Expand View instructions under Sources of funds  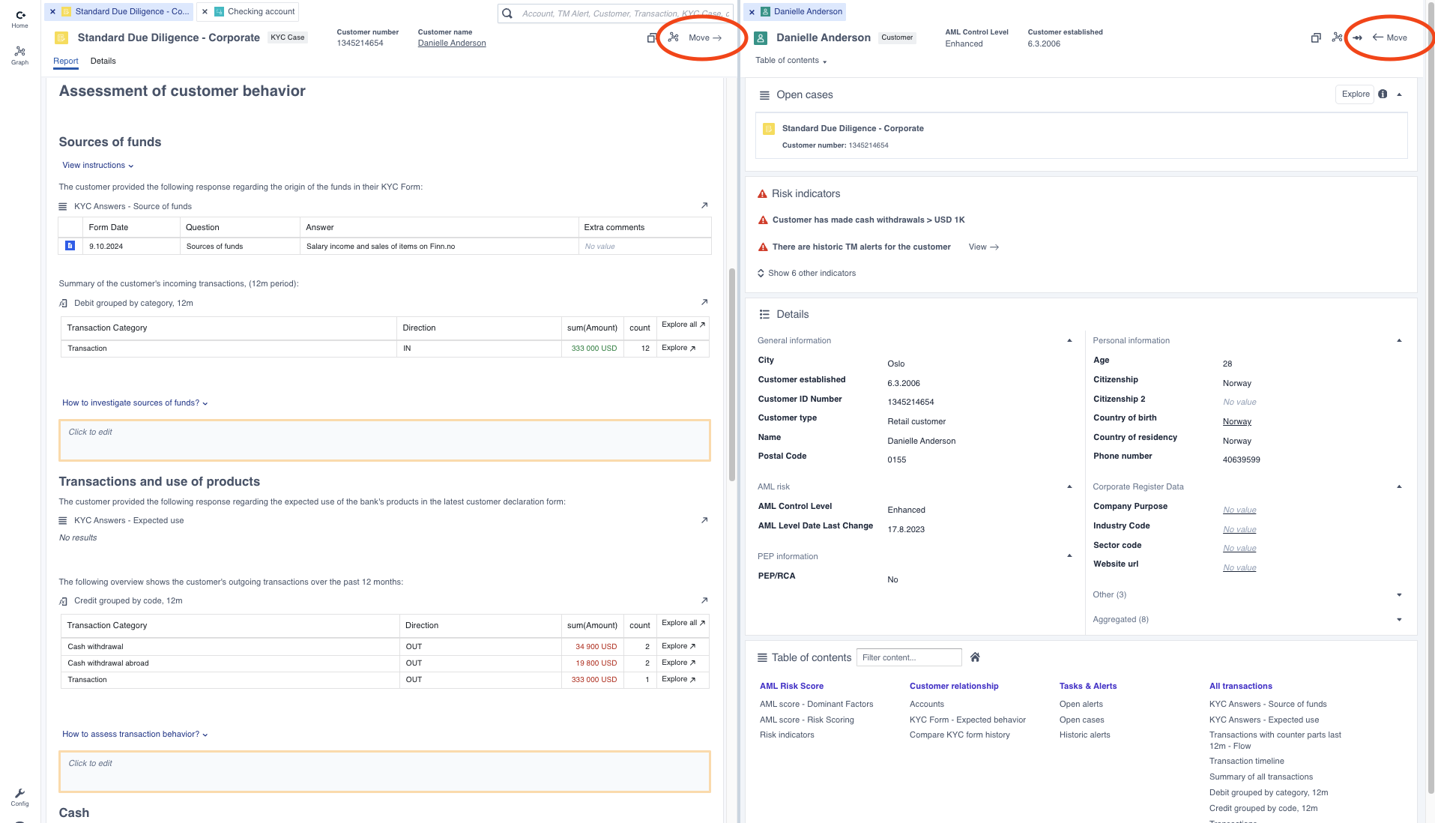click(98, 166)
